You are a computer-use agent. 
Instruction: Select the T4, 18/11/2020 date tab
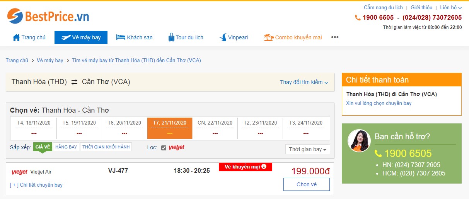(x=34, y=128)
